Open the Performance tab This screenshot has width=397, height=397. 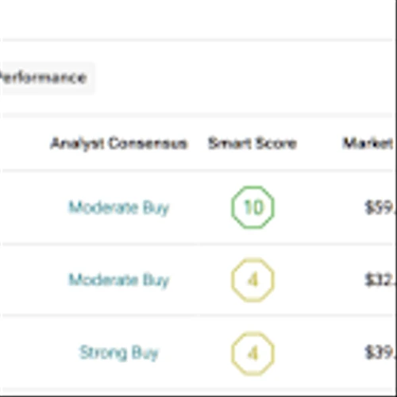(x=45, y=78)
